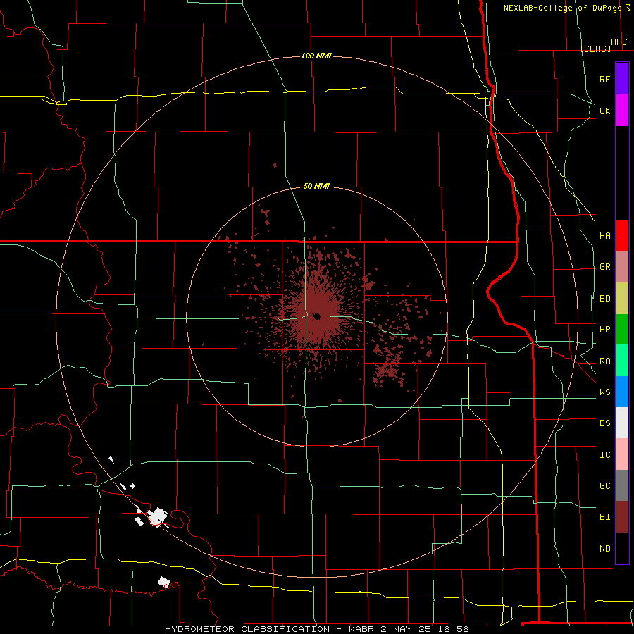The image size is (634, 634).
Task: Click the HA legend label
Action: click(604, 235)
